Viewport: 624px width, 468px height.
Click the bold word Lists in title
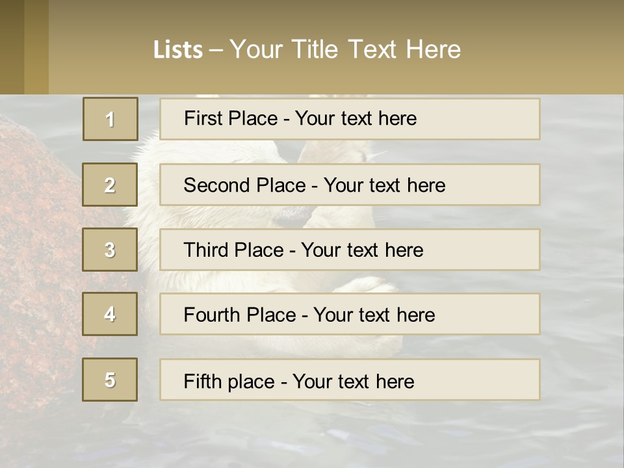tap(178, 50)
